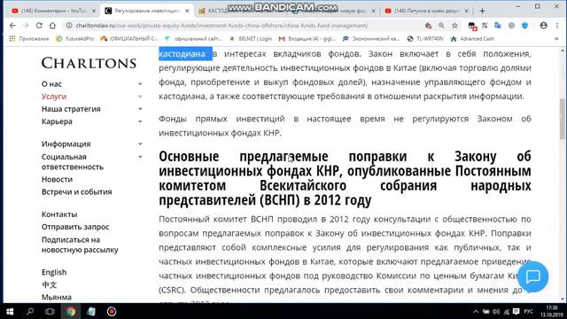The image size is (567, 319).
Task: Open the Приложения apps shortcut
Action: point(29,39)
